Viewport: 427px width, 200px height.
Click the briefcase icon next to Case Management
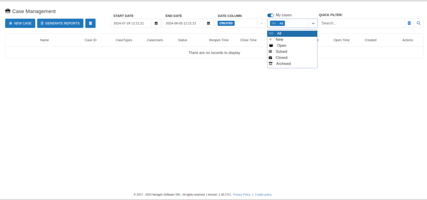[x=8, y=11]
